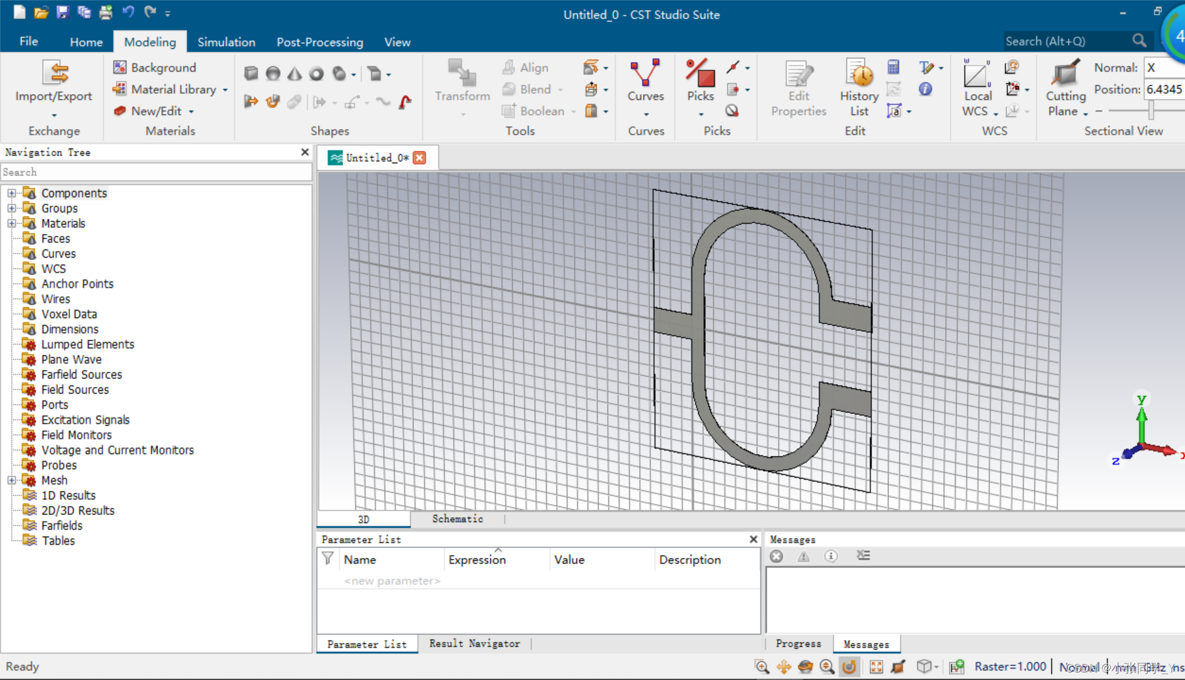Image resolution: width=1185 pixels, height=680 pixels.
Task: Pick the Cone shape tool
Action: (294, 74)
